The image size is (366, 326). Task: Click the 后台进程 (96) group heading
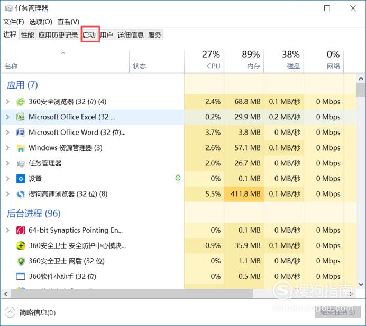34,213
